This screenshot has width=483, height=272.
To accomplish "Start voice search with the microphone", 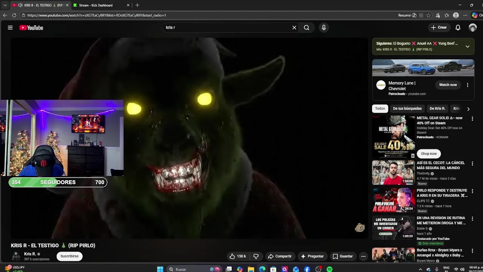I will [x=324, y=28].
